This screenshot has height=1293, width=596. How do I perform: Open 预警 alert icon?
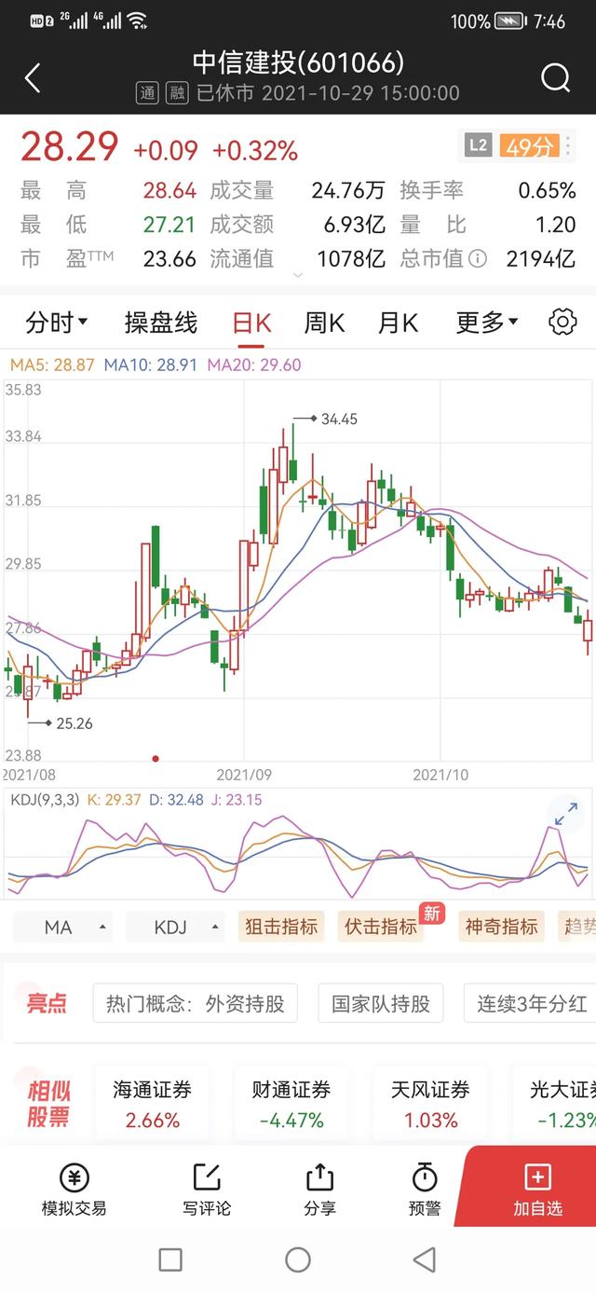(x=425, y=1190)
